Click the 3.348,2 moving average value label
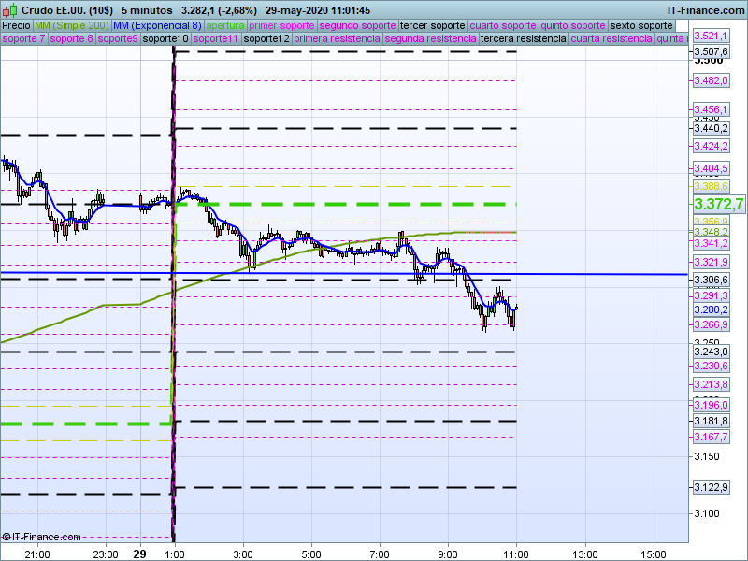This screenshot has width=748, height=561. tap(711, 232)
